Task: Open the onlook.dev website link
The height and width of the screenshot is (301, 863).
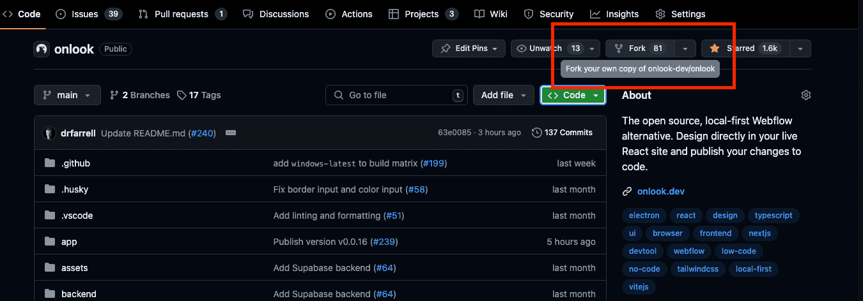Action: (x=660, y=191)
